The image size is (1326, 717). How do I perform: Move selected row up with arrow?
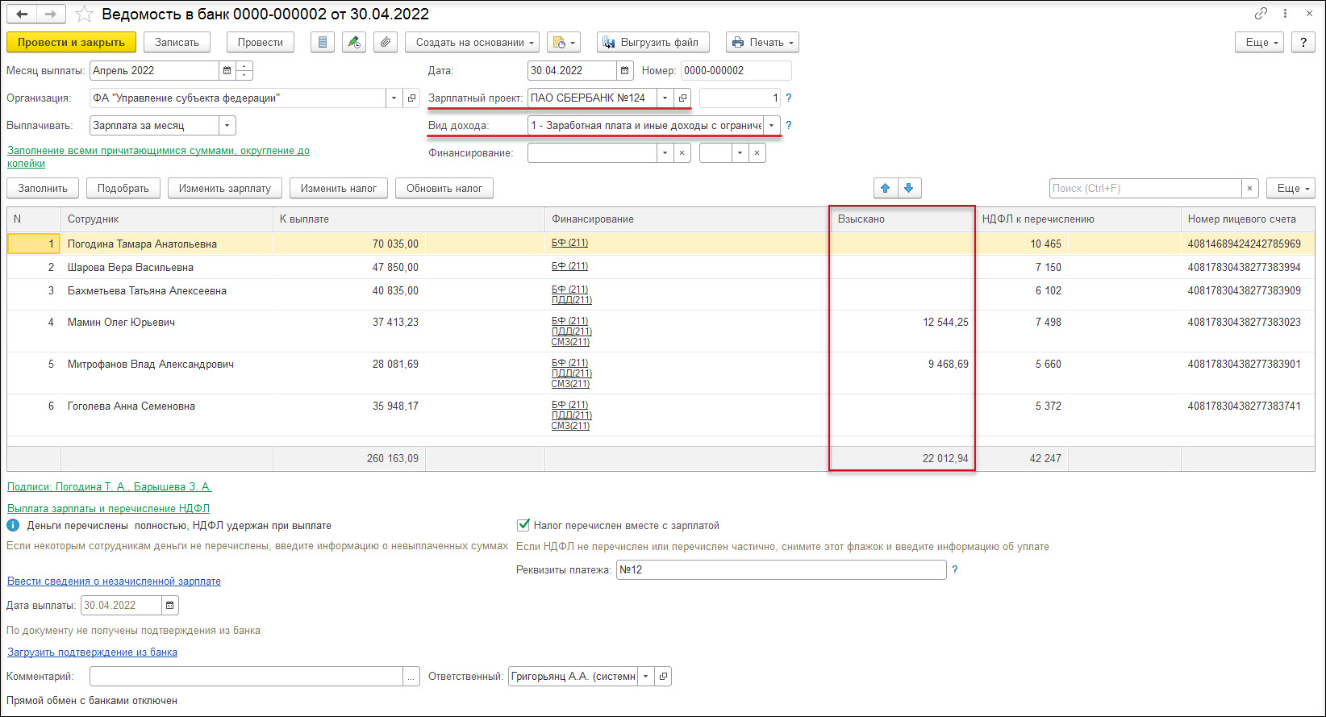pos(886,189)
